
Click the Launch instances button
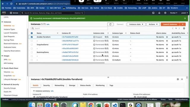(170, 24)
